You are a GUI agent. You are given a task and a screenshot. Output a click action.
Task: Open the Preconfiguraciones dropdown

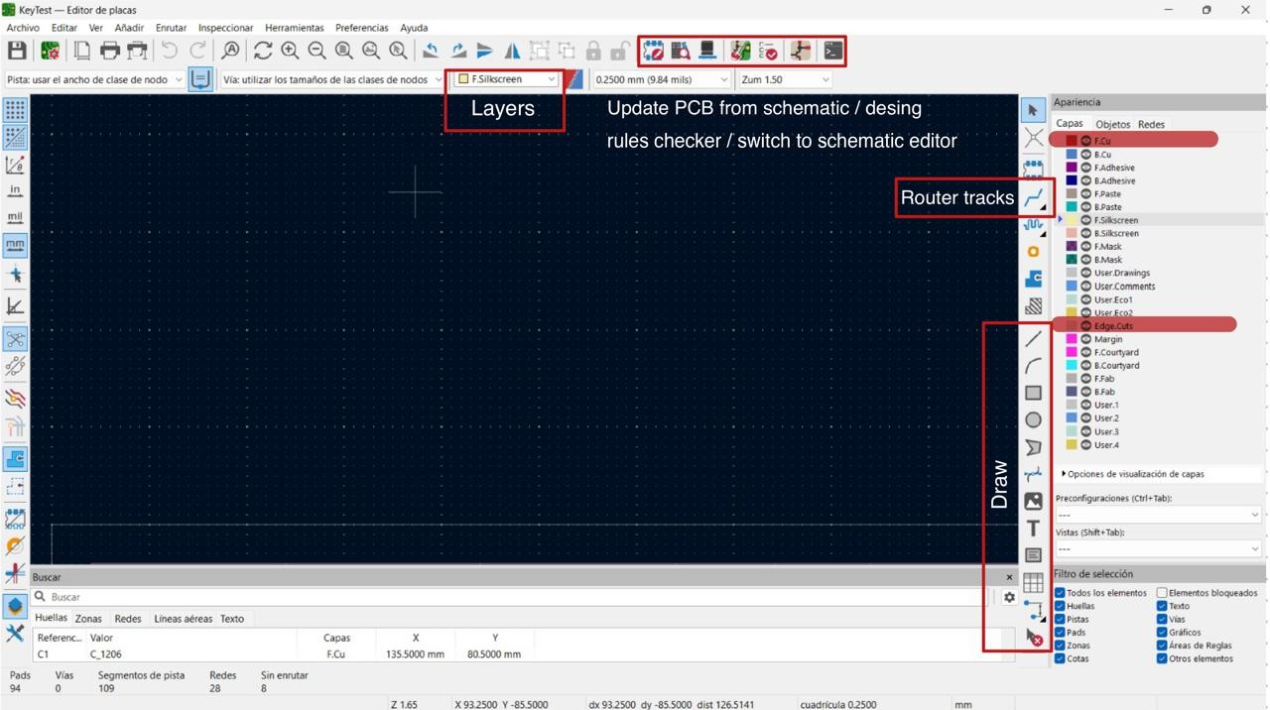(1158, 515)
